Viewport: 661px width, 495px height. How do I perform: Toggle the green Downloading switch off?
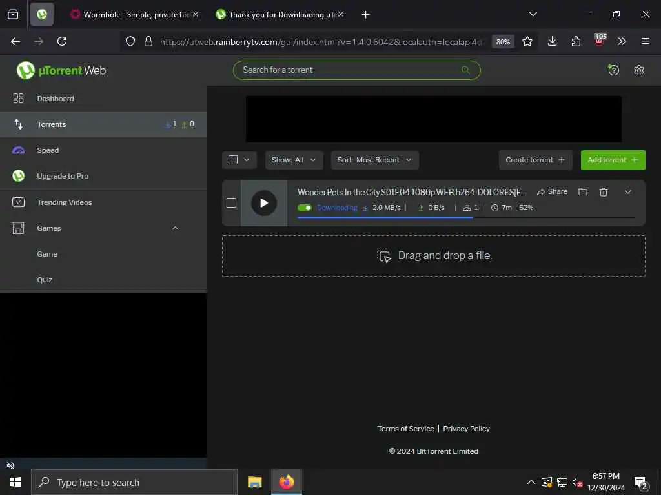305,208
